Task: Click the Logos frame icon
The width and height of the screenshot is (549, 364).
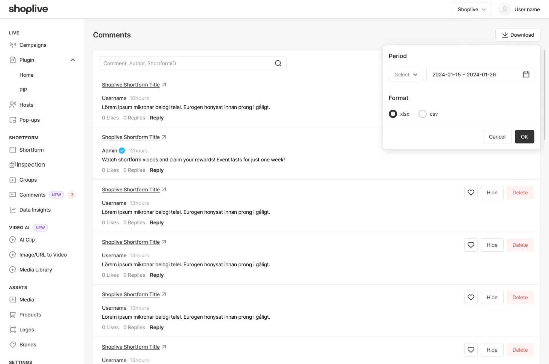Action: [x=13, y=330]
